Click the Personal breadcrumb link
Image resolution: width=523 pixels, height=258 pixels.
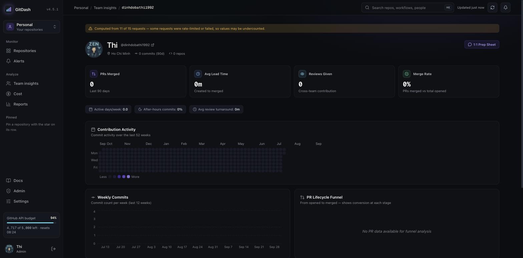pyautogui.click(x=81, y=8)
